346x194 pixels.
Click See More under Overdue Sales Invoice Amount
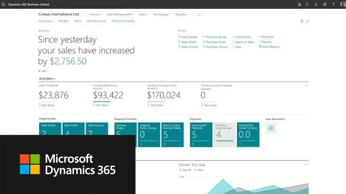click(101, 105)
